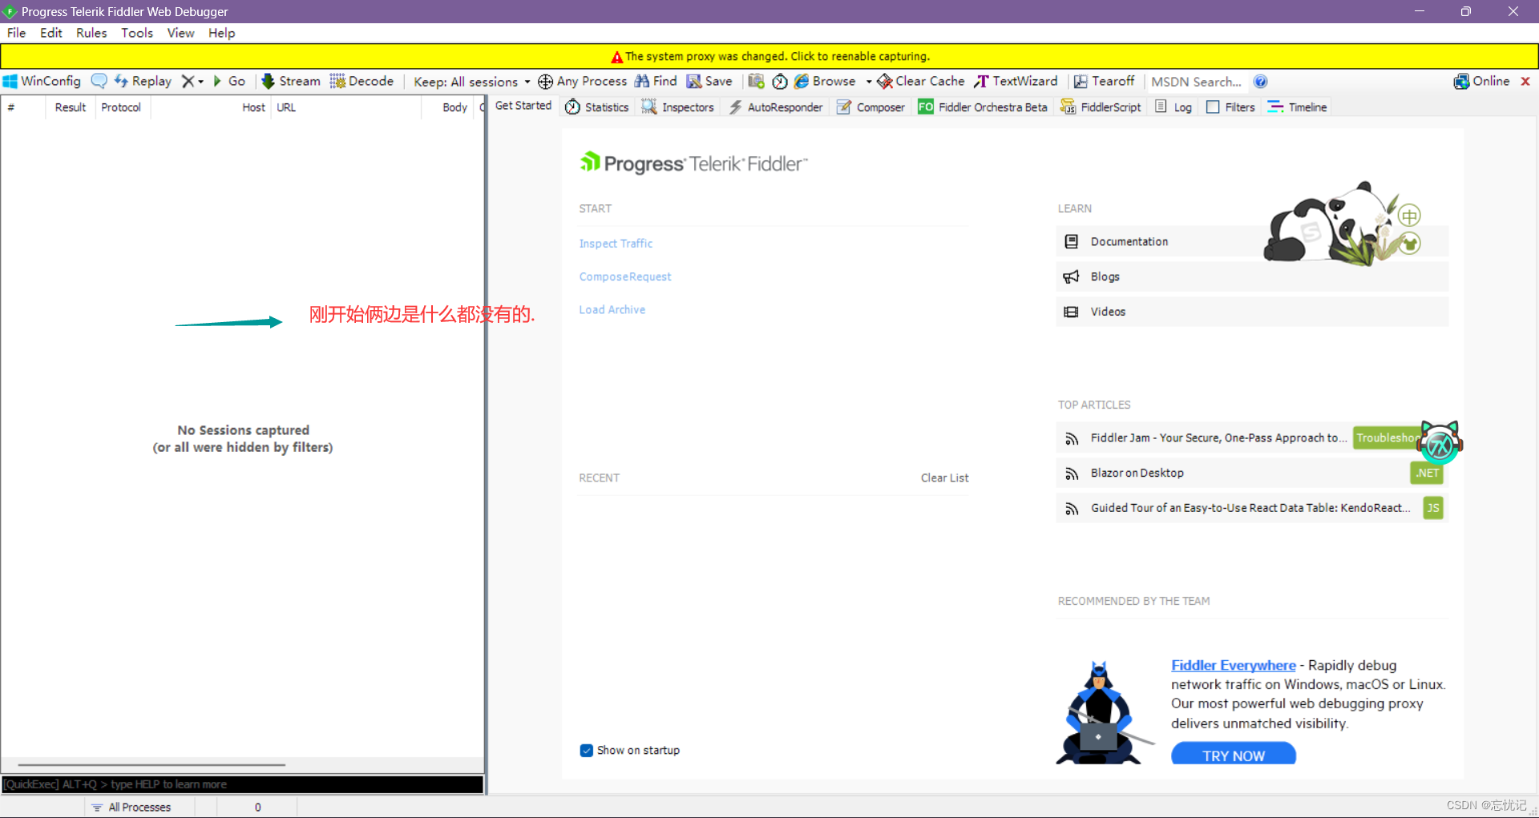Switch to the Get Started tab
The image size is (1539, 818).
(523, 106)
